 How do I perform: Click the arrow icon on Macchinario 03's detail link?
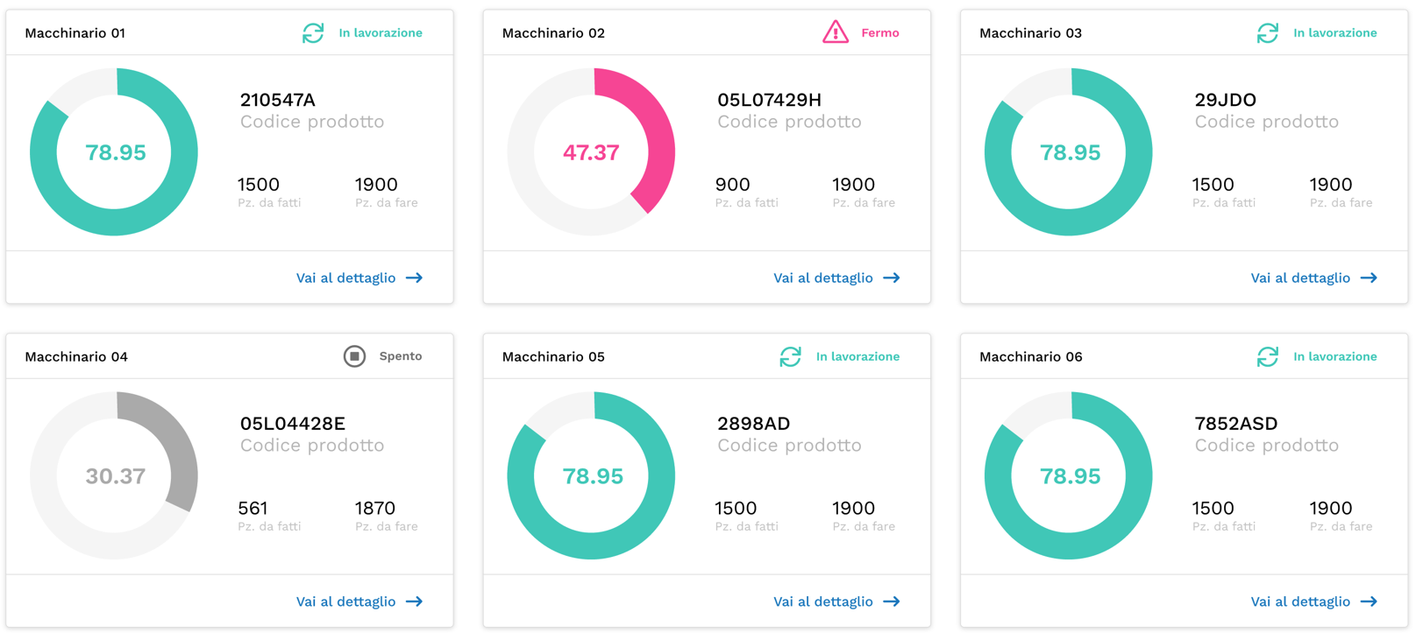pyautogui.click(x=1369, y=278)
